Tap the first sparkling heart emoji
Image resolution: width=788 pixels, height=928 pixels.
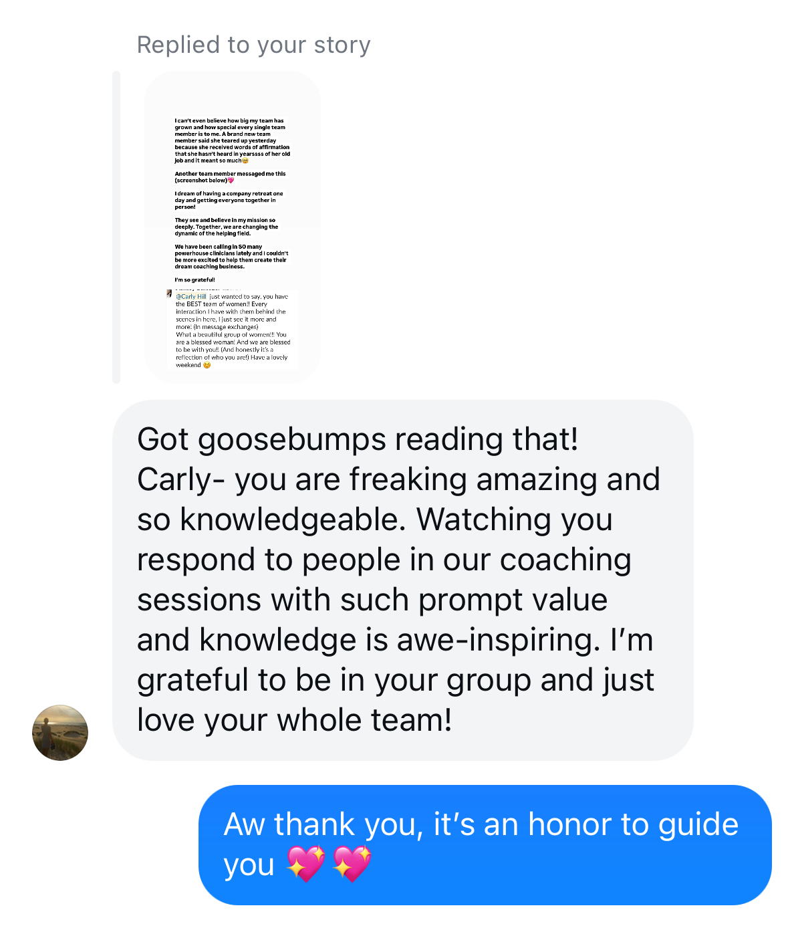pos(305,863)
